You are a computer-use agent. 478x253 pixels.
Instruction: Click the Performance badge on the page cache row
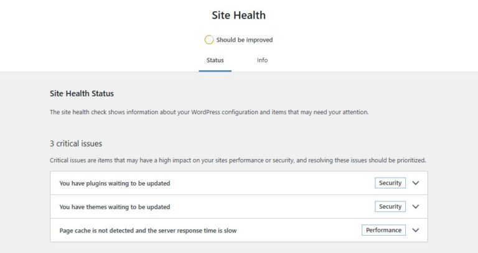tap(383, 230)
